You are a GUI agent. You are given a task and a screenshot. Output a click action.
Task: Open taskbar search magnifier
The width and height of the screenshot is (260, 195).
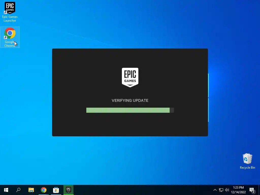click(18, 190)
